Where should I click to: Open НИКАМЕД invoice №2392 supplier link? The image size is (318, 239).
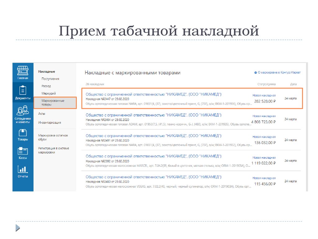[x=153, y=156]
